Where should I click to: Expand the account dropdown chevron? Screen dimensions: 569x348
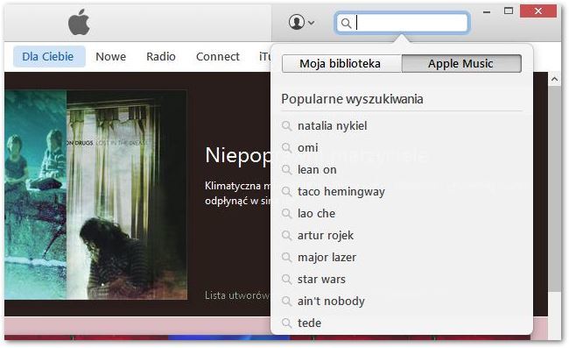(311, 23)
